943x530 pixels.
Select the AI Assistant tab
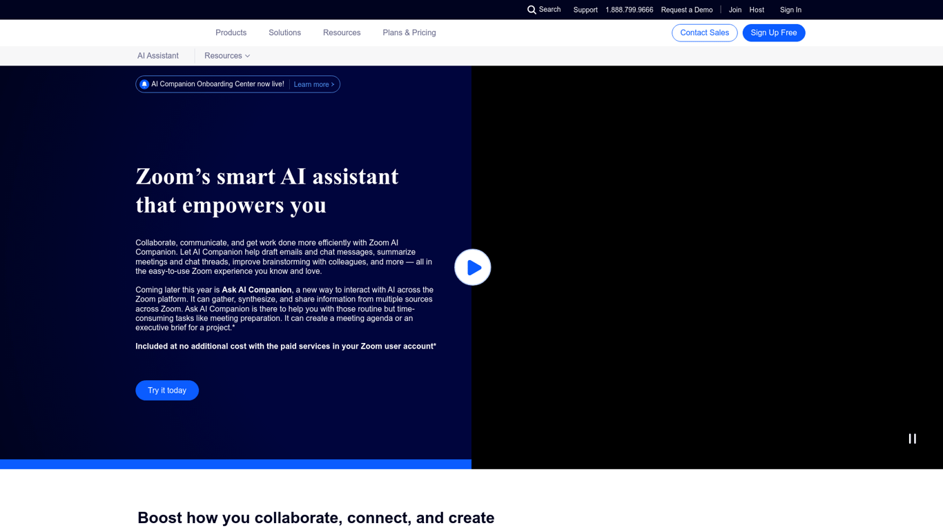[x=157, y=56]
